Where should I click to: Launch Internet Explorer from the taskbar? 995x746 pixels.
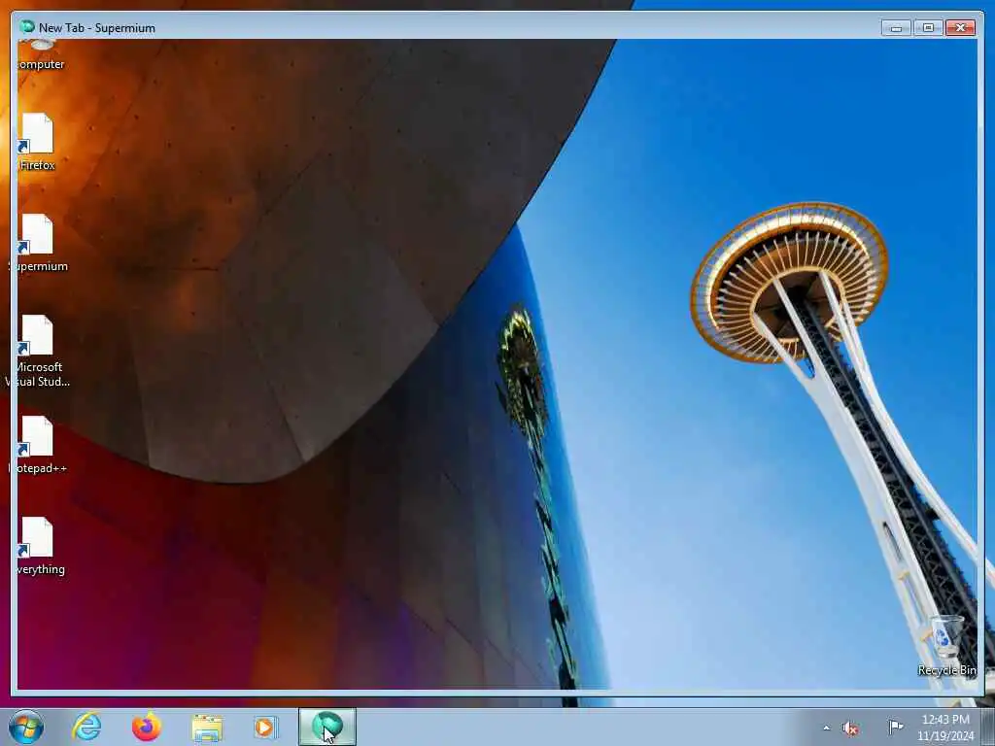click(86, 727)
